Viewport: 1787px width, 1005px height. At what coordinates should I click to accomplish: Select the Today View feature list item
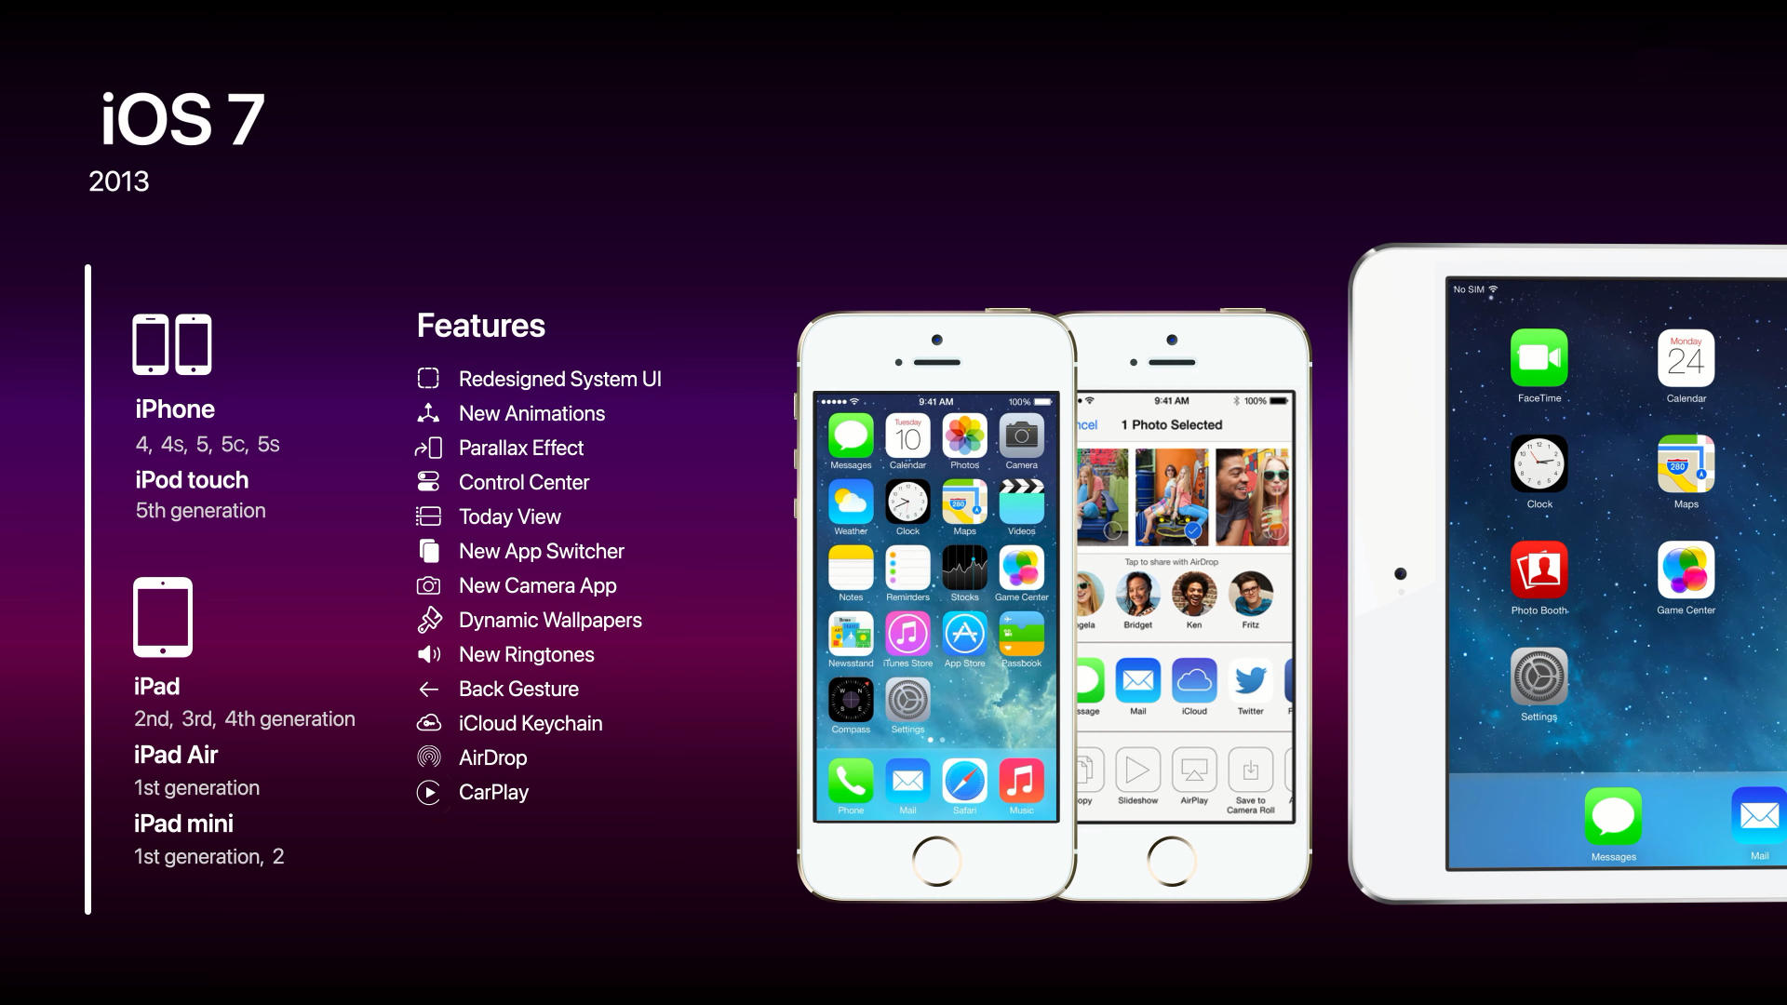coord(509,516)
